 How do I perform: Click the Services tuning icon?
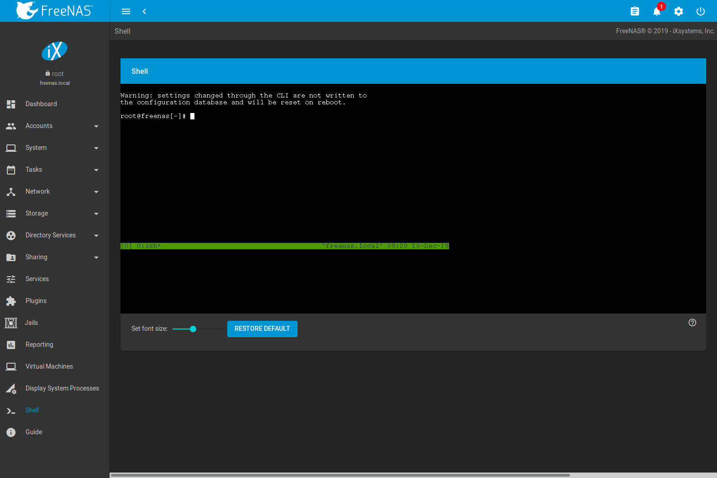[11, 279]
